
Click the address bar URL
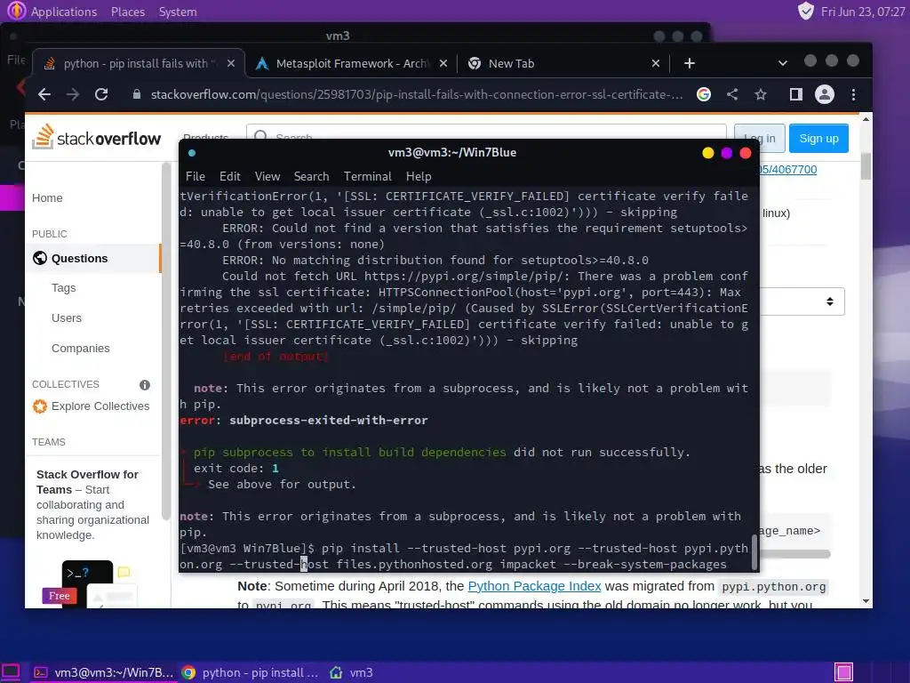tap(416, 94)
